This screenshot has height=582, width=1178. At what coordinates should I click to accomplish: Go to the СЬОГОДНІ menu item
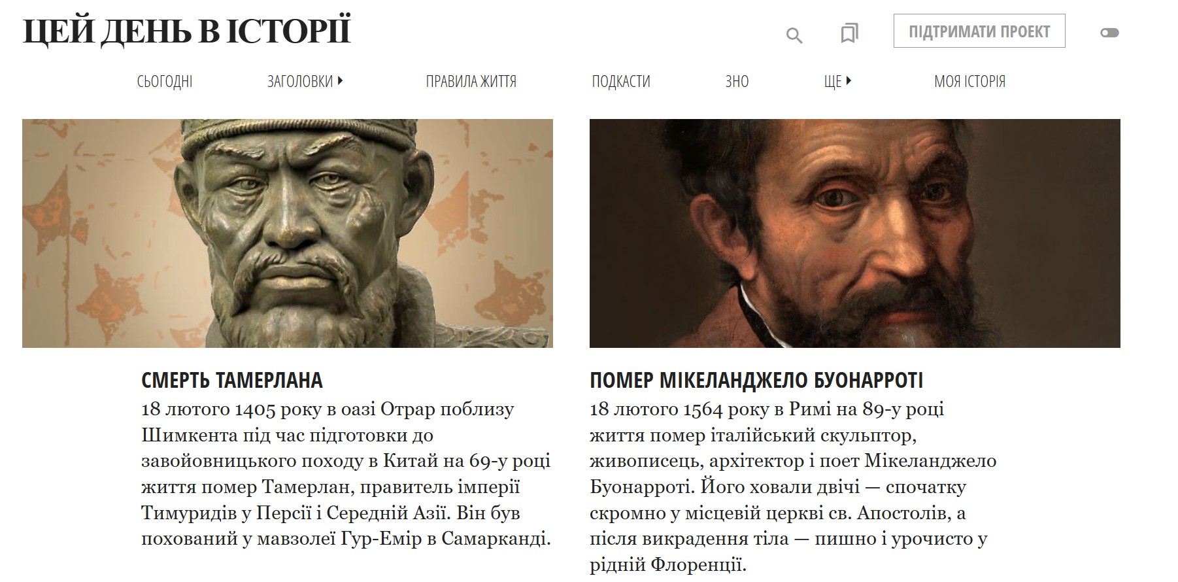pos(165,82)
